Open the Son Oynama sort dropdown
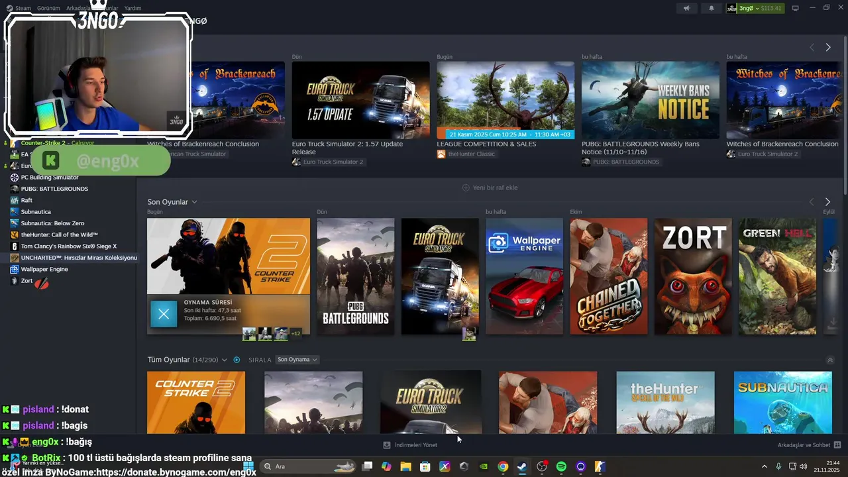Screen dimensions: 848x477 (x=297, y=360)
